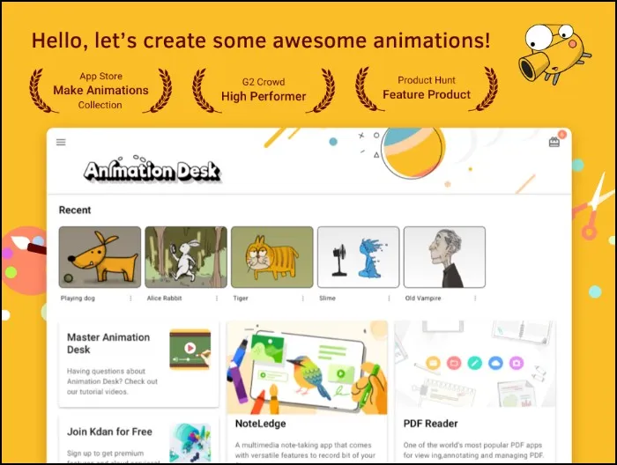Viewport: 617px width, 465px height.
Task: Open more options for Tiger
Action: 303,299
